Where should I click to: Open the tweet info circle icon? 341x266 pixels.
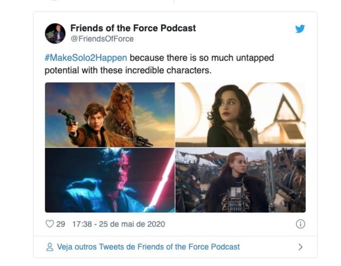click(x=300, y=224)
